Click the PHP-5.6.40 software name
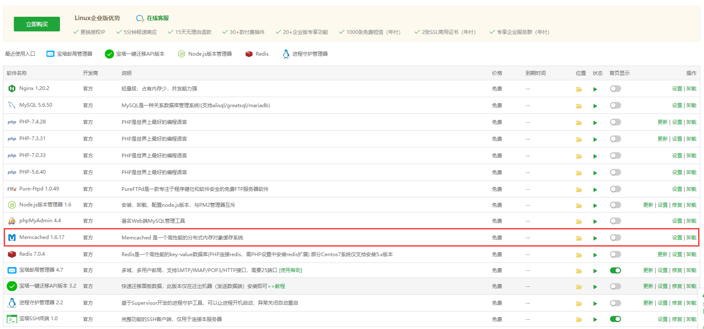The image size is (704, 329). point(32,172)
